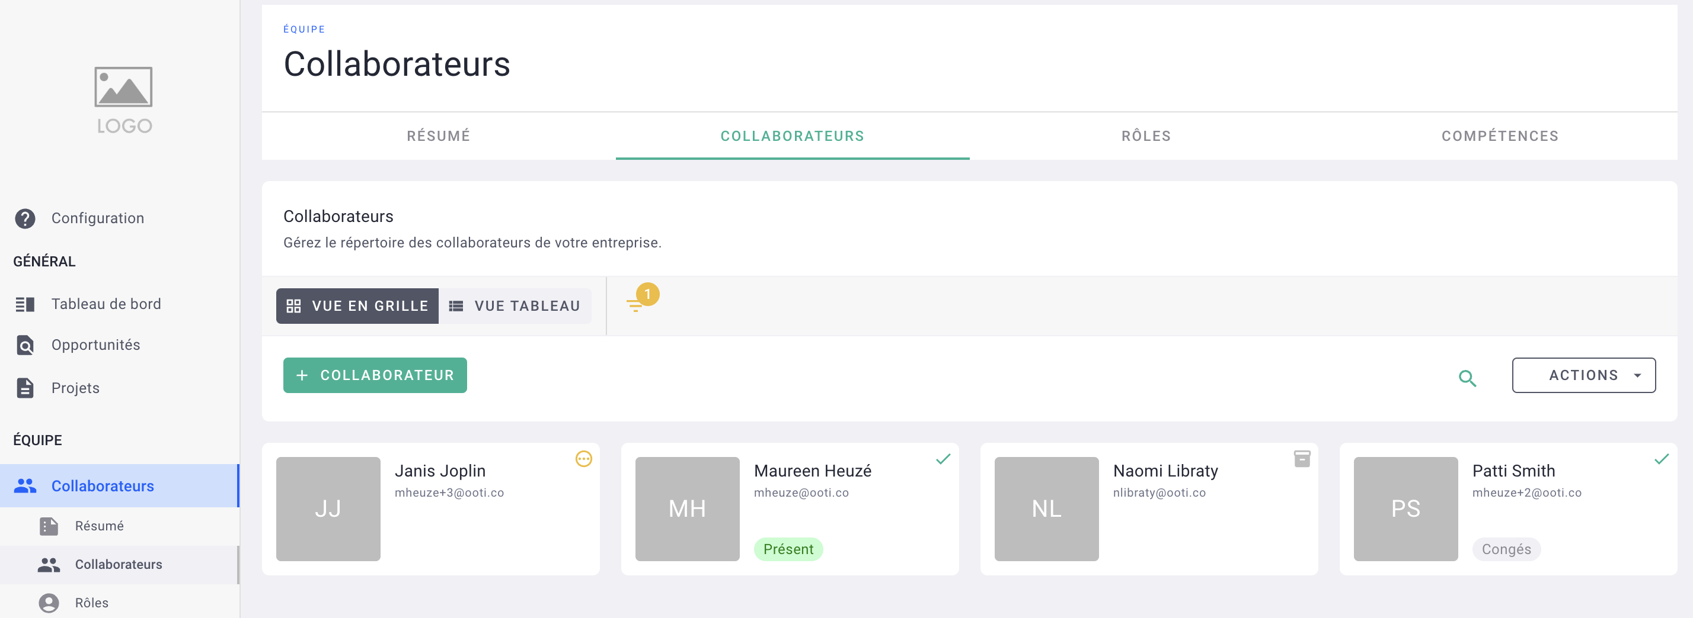
Task: Click the Collaborateurs sub-item people icon
Action: pyautogui.click(x=49, y=565)
